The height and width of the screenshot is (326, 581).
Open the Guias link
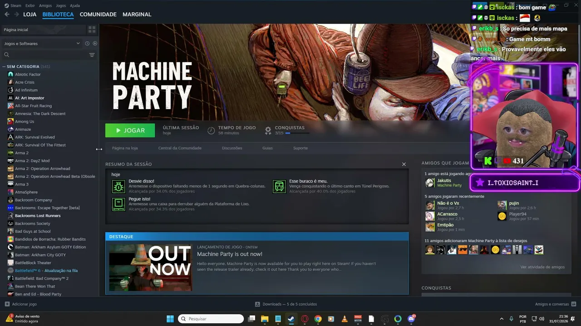[x=267, y=148]
